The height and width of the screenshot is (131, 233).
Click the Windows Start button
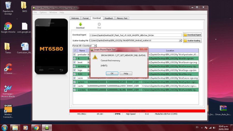[4, 128]
